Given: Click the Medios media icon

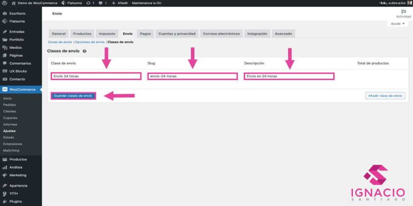Looking at the screenshot, I should coord(5,47).
